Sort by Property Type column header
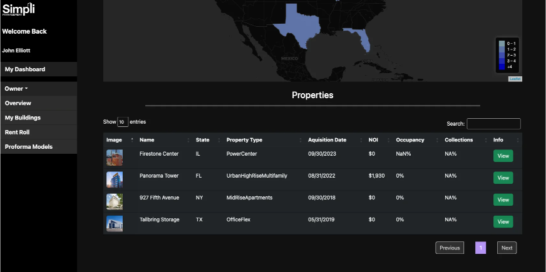The image size is (546, 272). (x=244, y=140)
